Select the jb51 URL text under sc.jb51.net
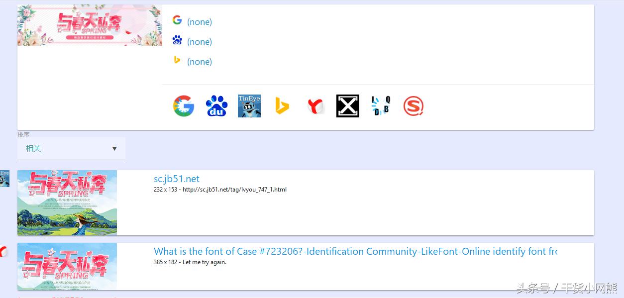The width and height of the screenshot is (624, 298). (x=234, y=190)
